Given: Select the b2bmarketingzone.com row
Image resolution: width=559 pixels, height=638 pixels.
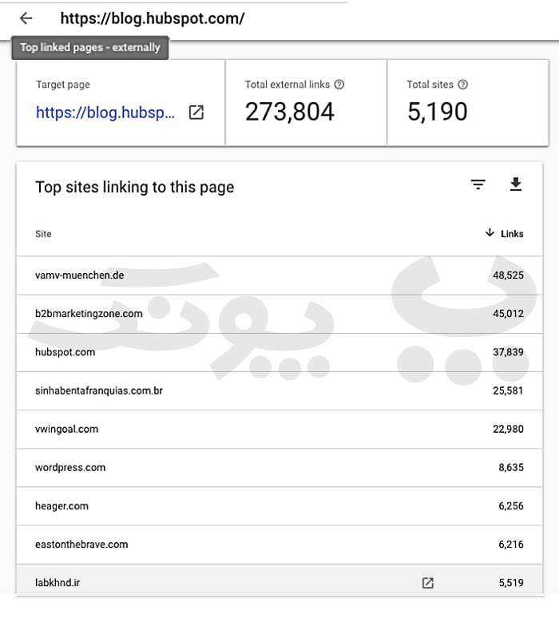Looking at the screenshot, I should [x=279, y=314].
